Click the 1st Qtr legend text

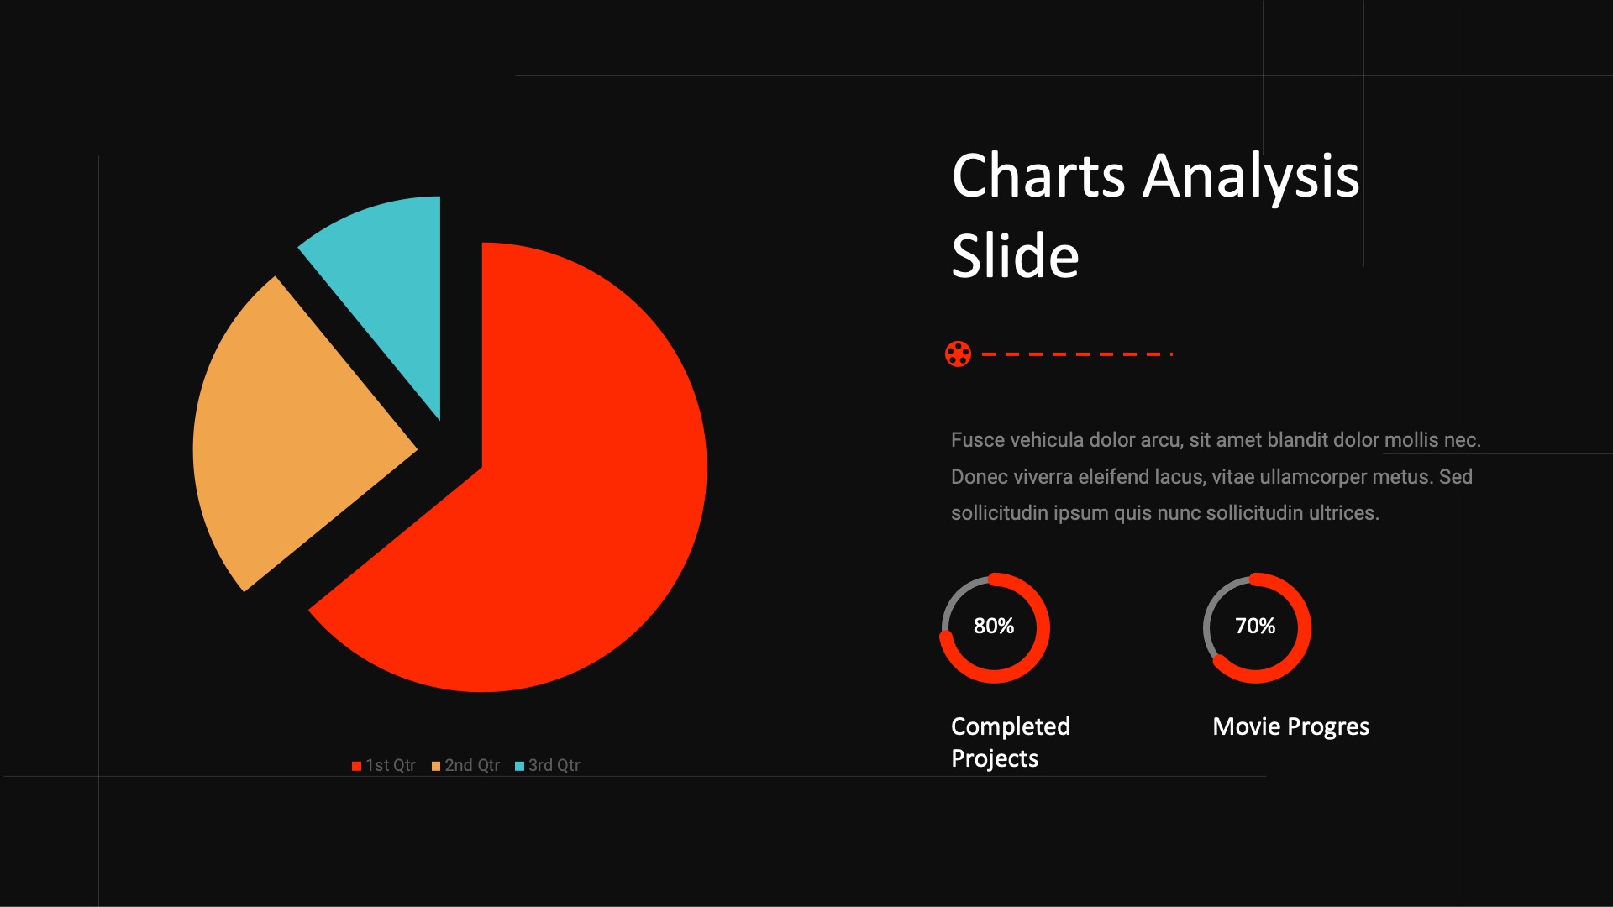coord(391,766)
